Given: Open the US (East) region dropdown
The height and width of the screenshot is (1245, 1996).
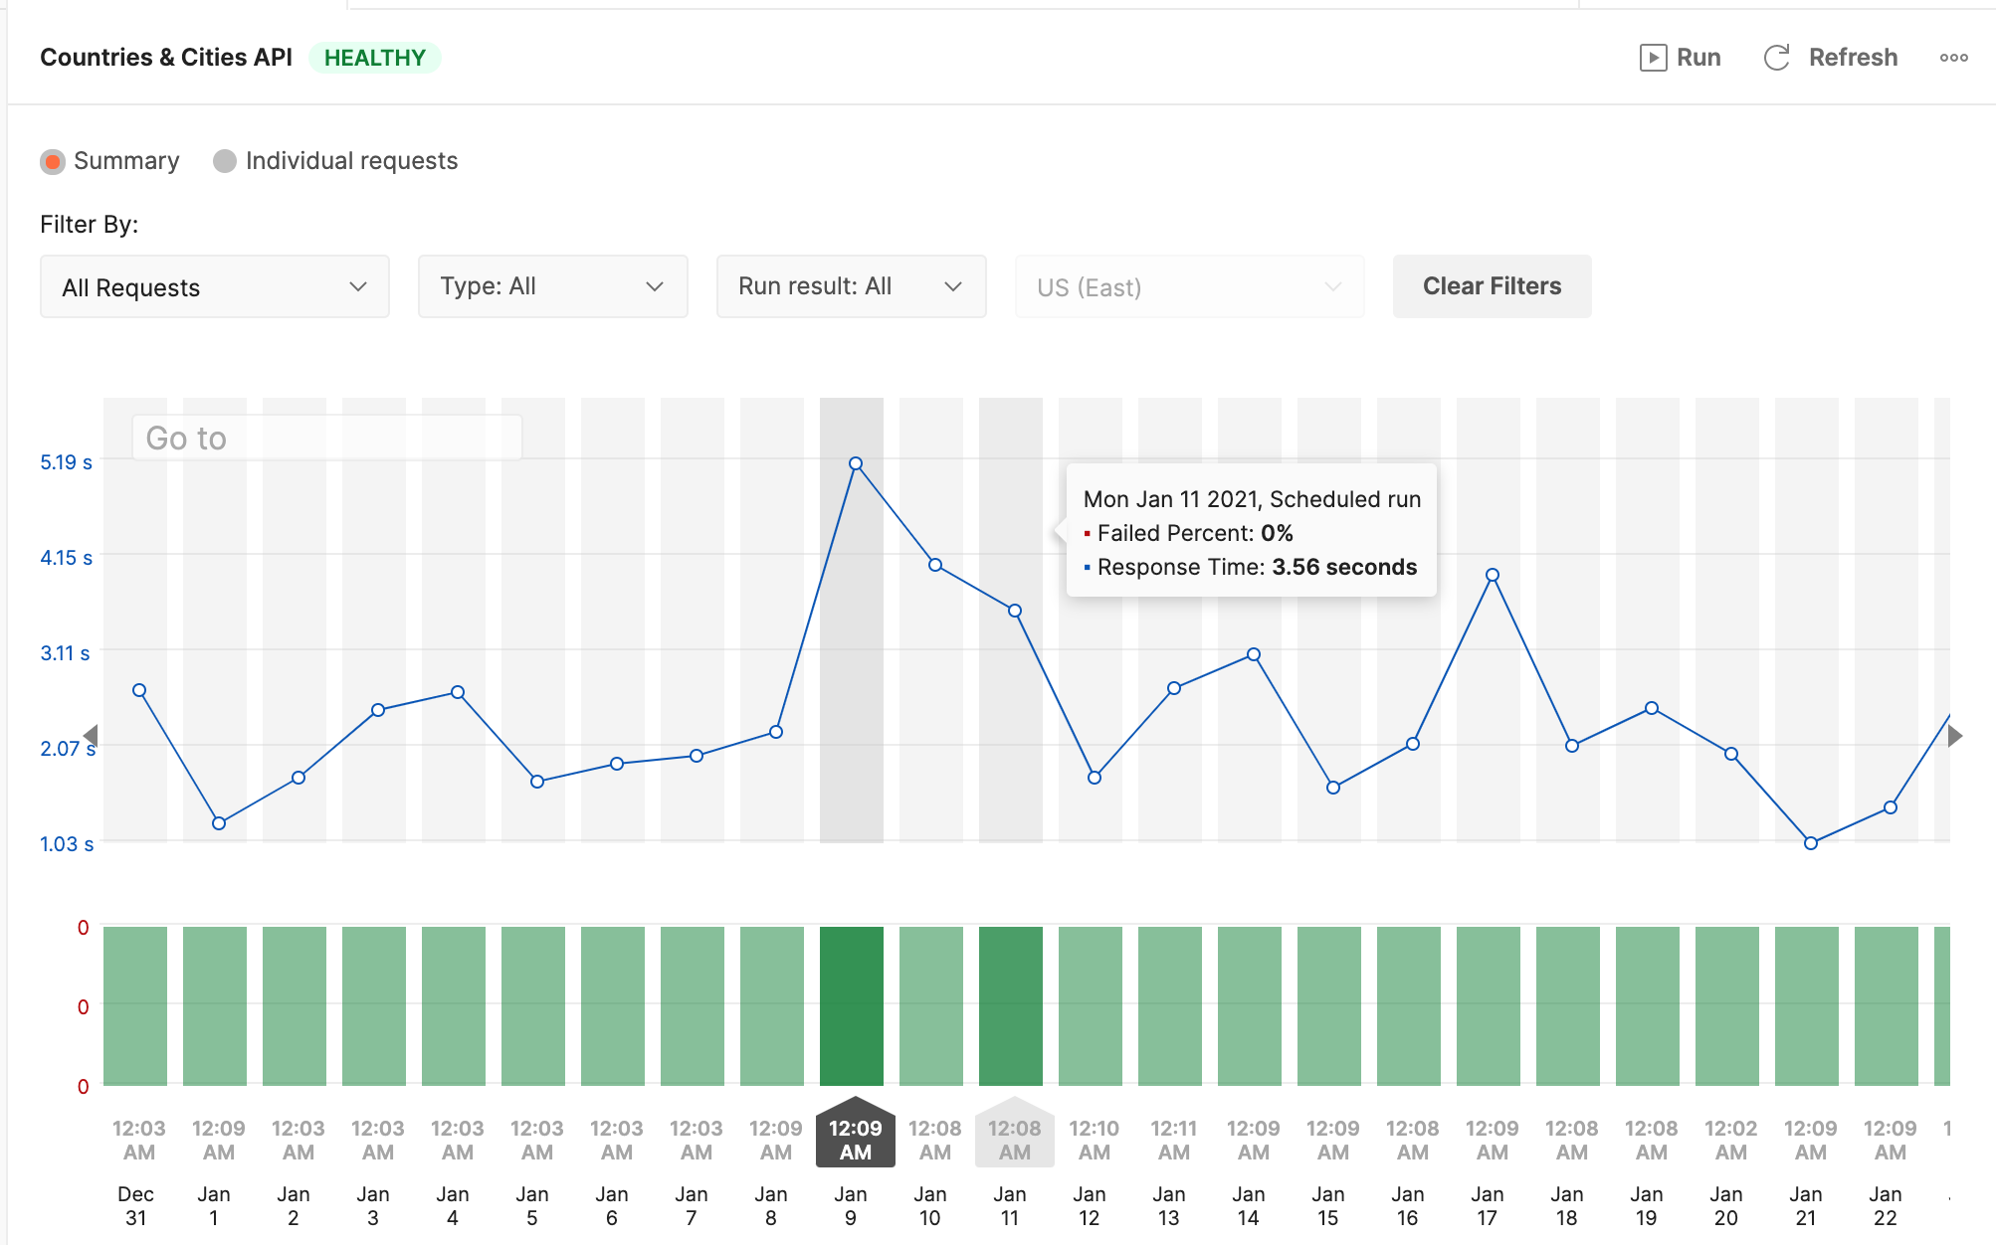Looking at the screenshot, I should [x=1189, y=287].
